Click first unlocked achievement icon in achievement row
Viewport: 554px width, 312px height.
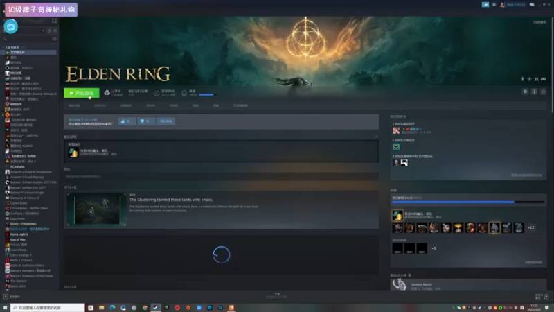point(397,228)
